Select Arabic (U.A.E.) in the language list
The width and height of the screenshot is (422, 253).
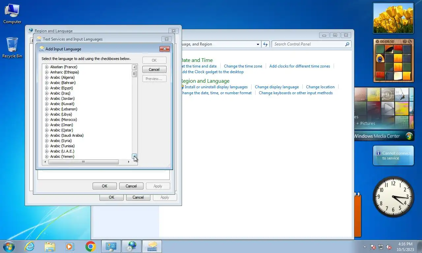62,151
